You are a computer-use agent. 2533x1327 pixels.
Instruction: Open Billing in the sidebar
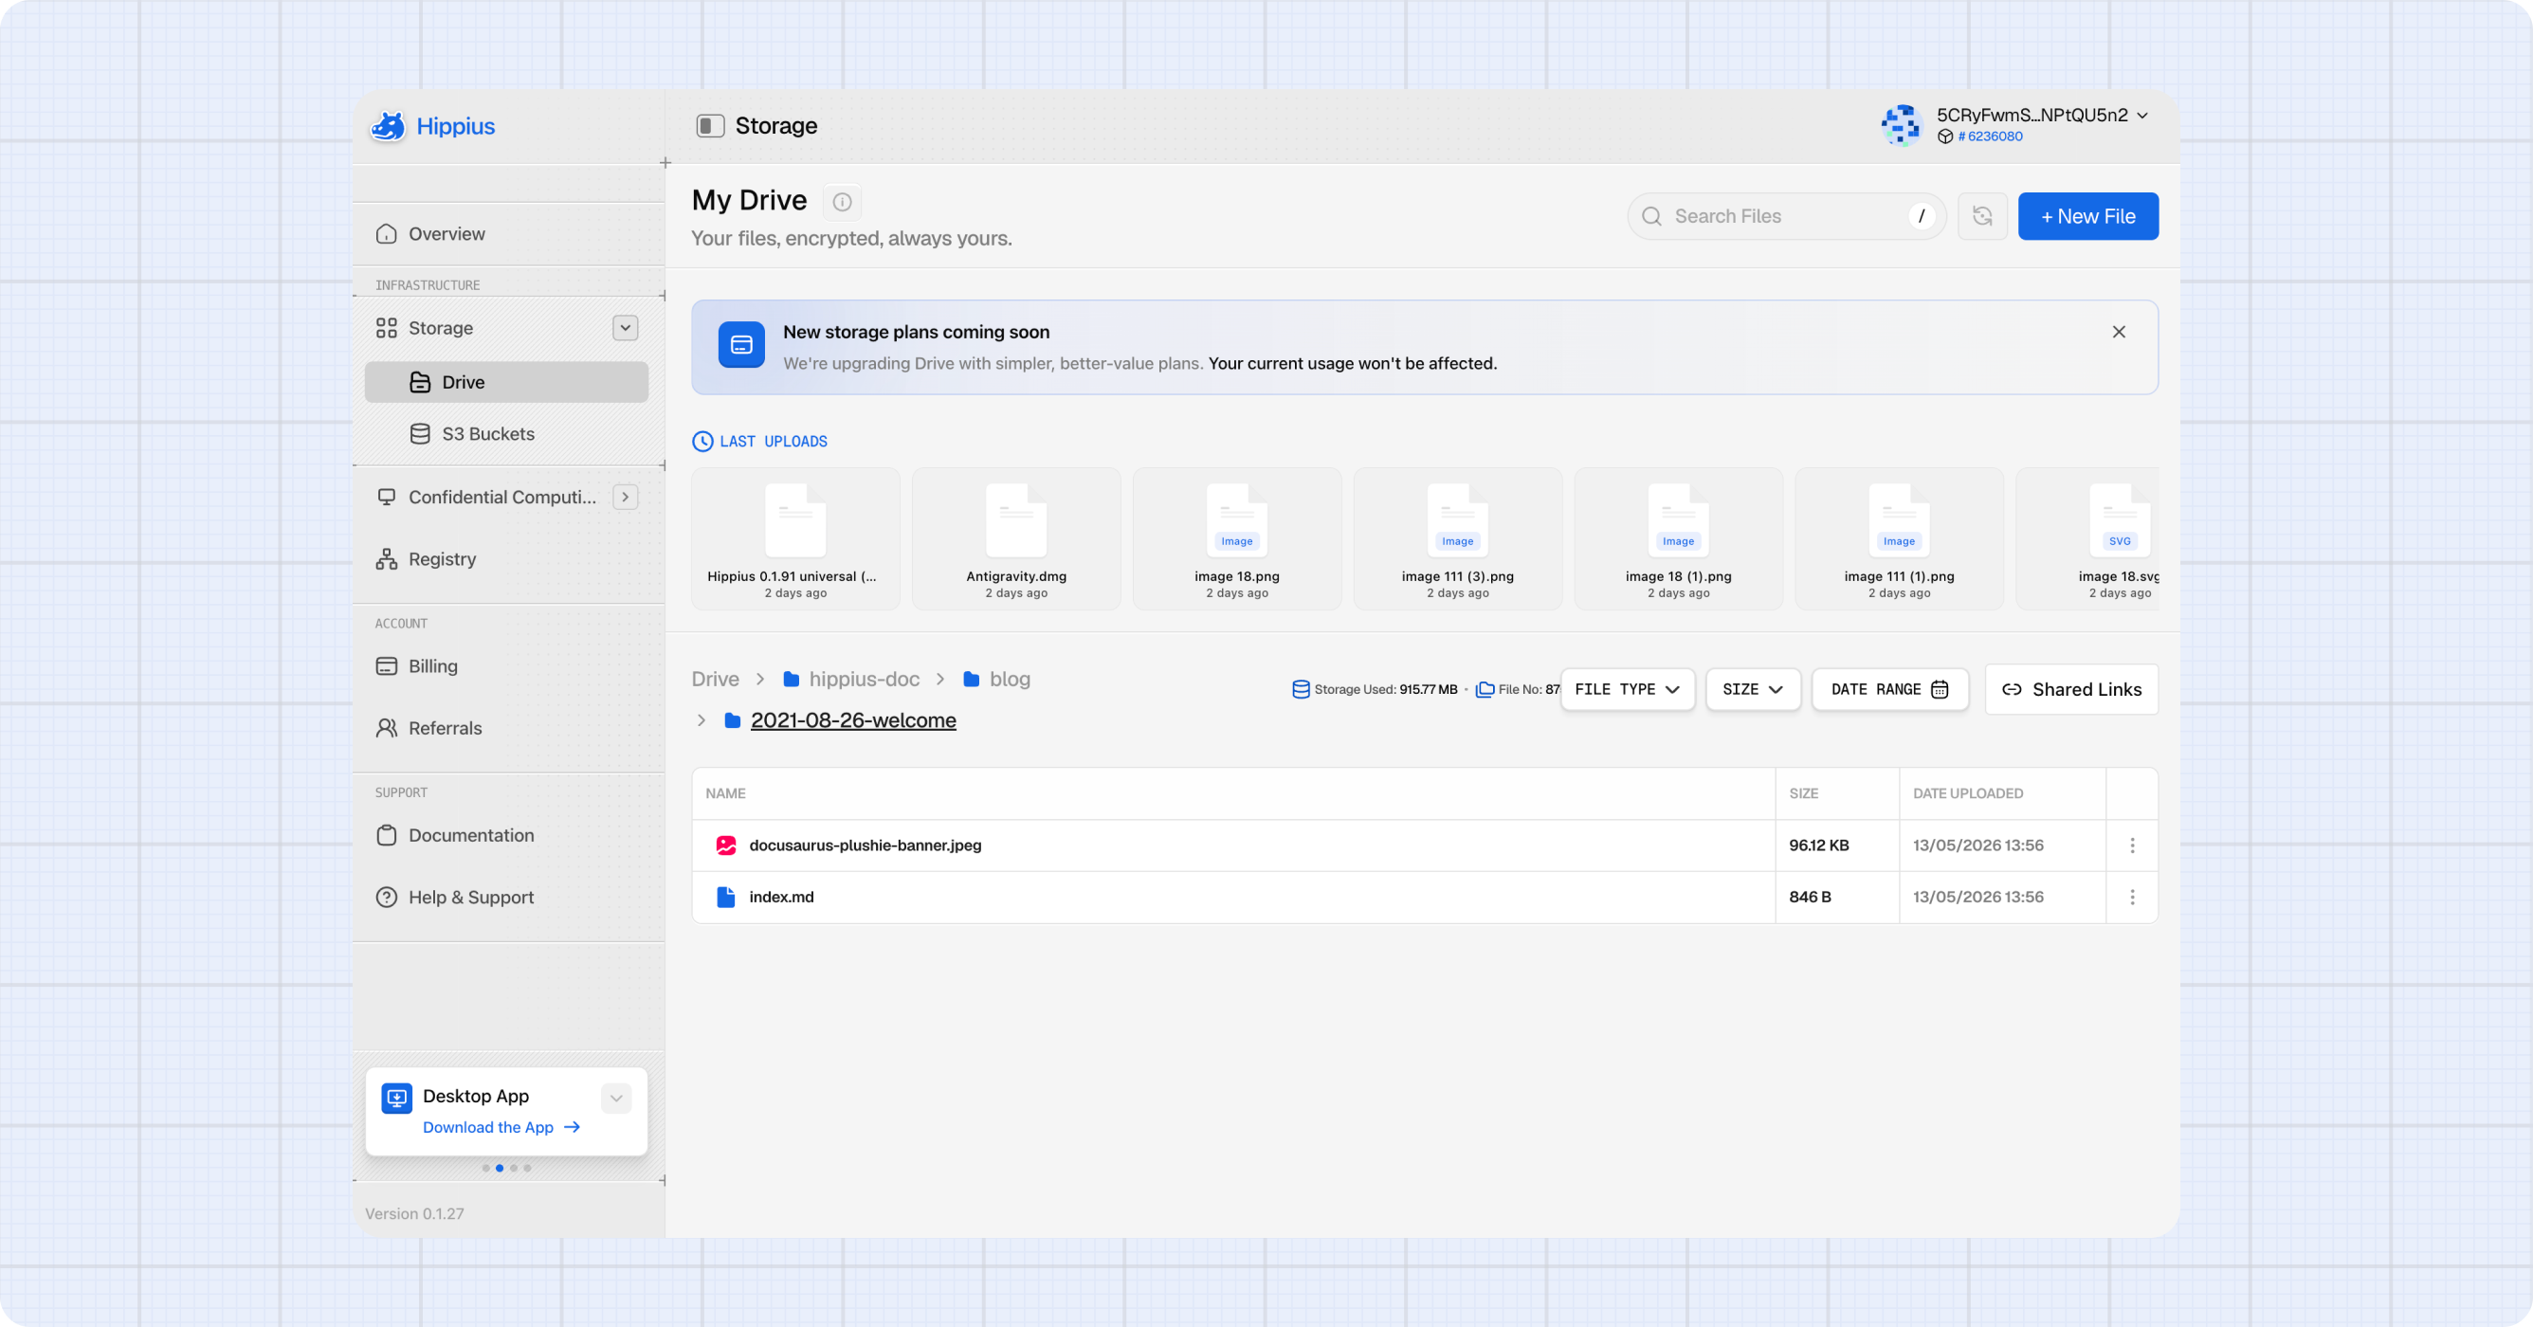(507, 666)
